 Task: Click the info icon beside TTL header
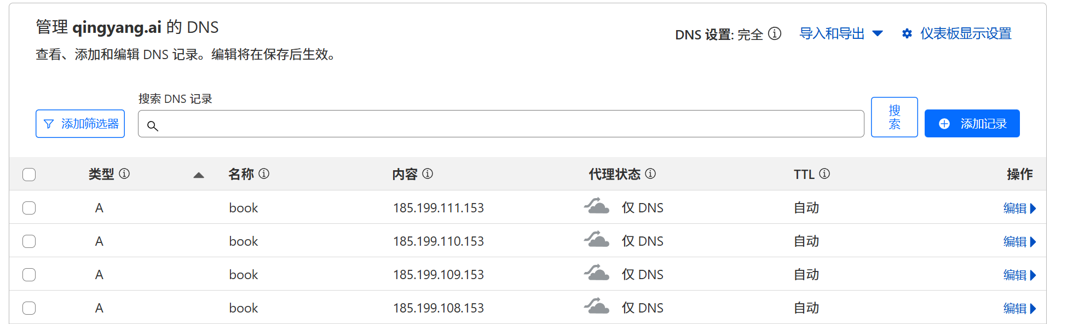(x=824, y=174)
